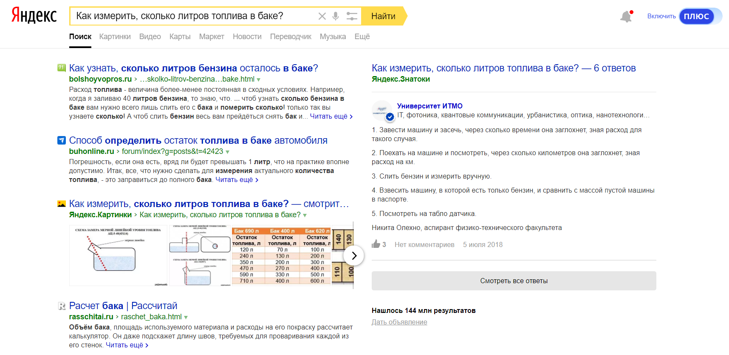Open the Бак 690 л table thumbnail
This screenshot has width=729, height=355.
point(281,256)
